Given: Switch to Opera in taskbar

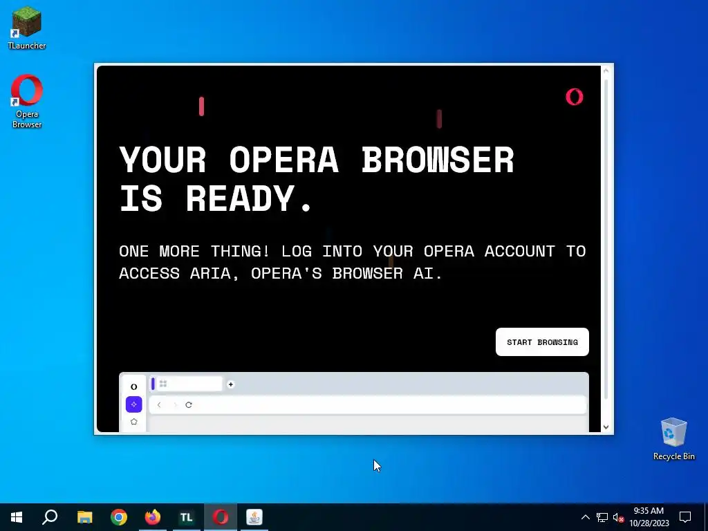Looking at the screenshot, I should click(x=221, y=517).
